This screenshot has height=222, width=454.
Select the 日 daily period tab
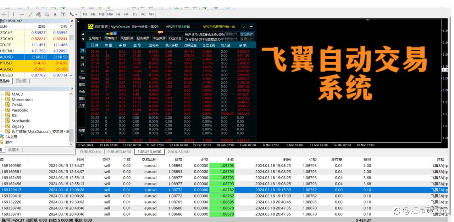[82, 51]
